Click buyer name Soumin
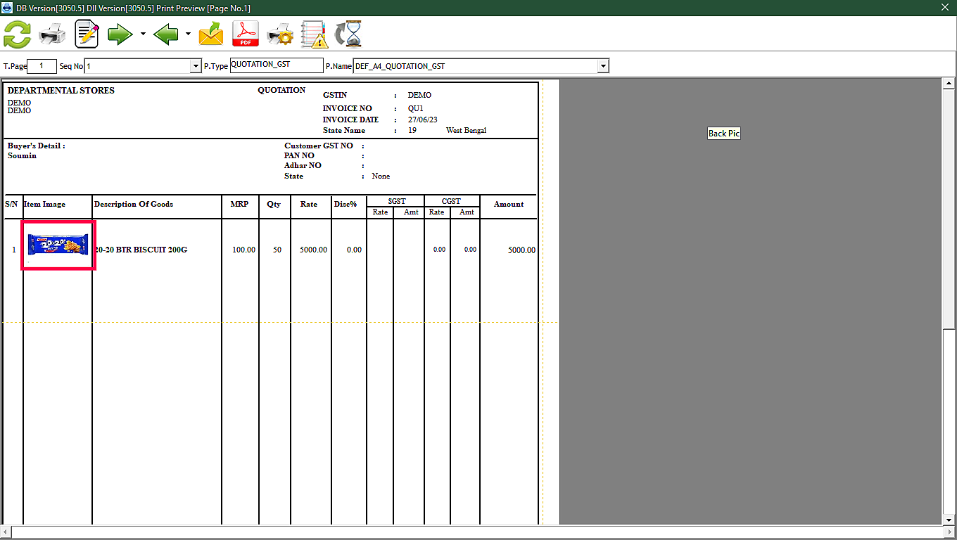 point(22,156)
